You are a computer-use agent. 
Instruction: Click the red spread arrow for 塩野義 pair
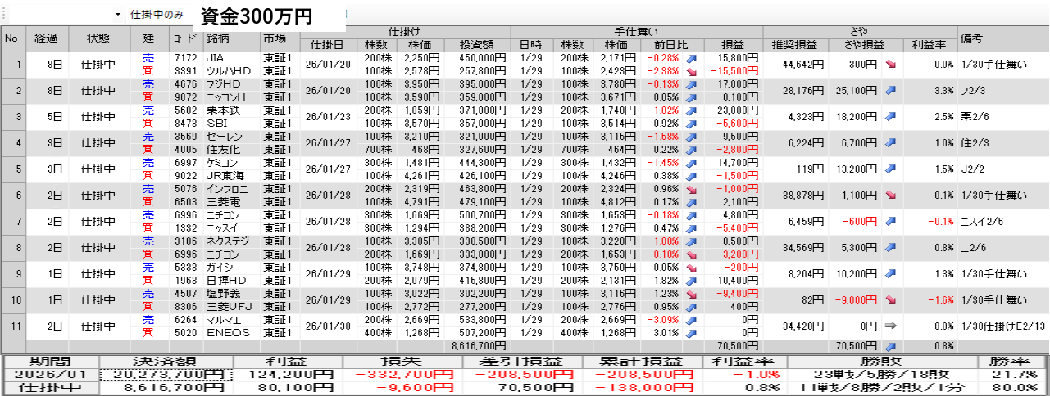890,299
